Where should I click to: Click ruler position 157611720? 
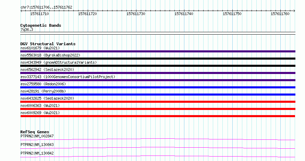pos(87,14)
